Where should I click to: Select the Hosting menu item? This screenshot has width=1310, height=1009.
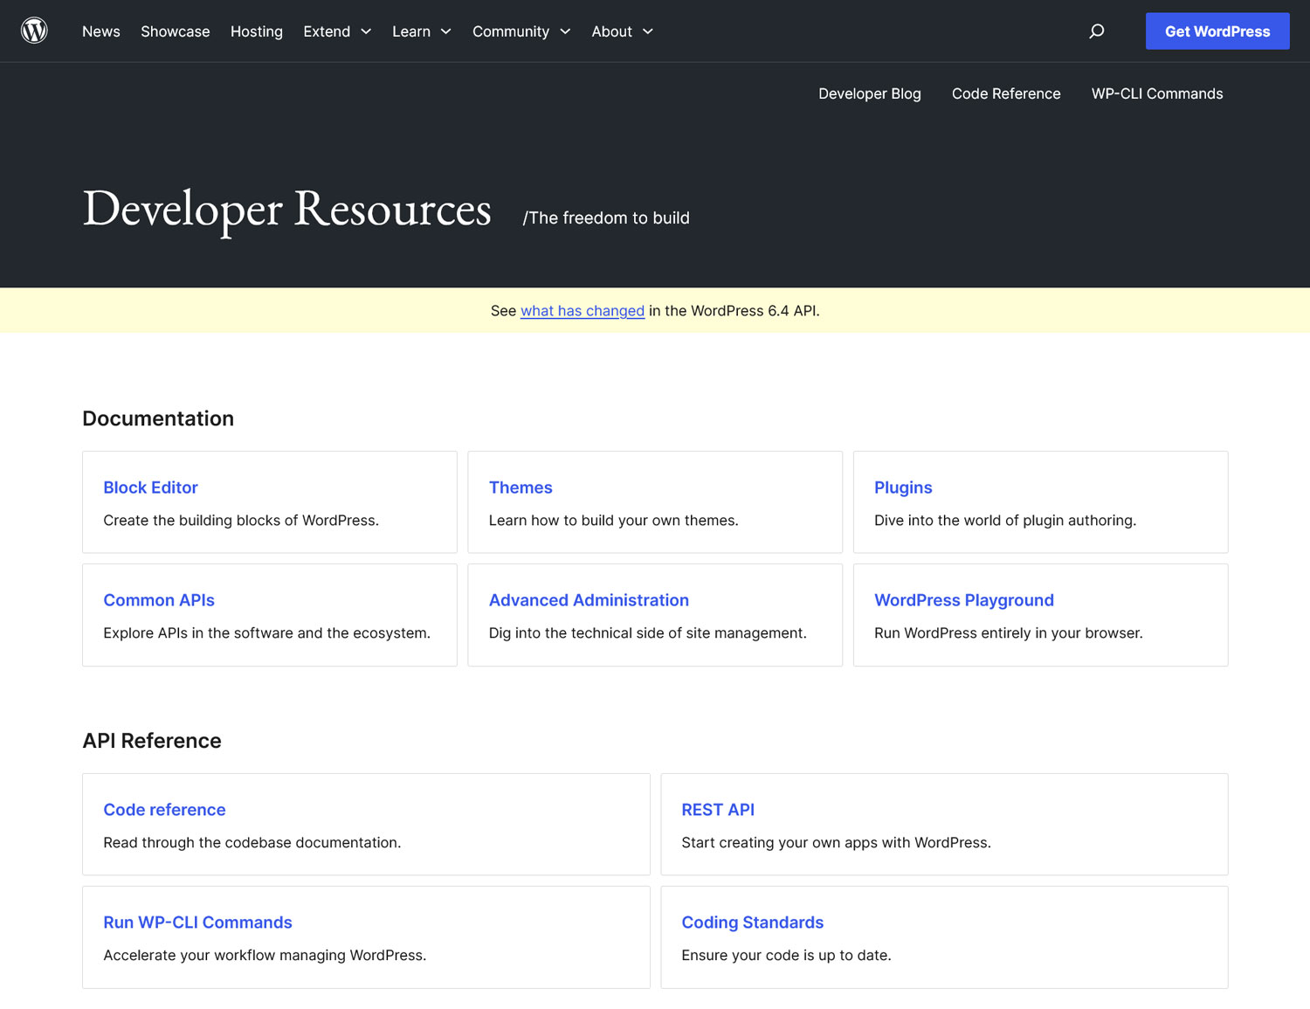pos(256,31)
